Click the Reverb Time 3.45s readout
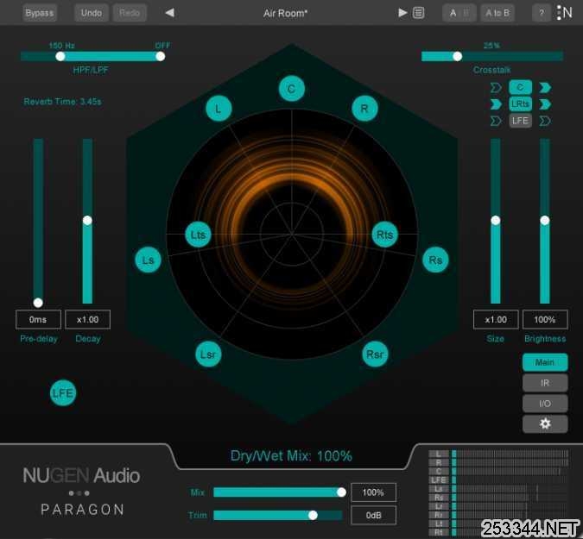Image resolution: width=583 pixels, height=539 pixels. point(62,102)
